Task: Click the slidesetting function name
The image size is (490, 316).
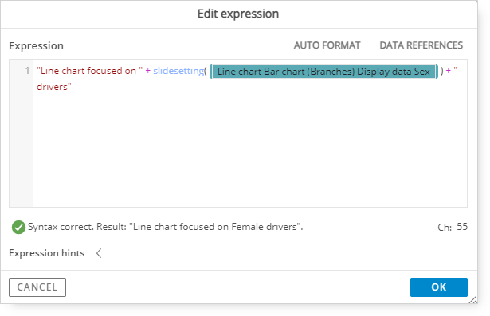Action: [x=178, y=71]
